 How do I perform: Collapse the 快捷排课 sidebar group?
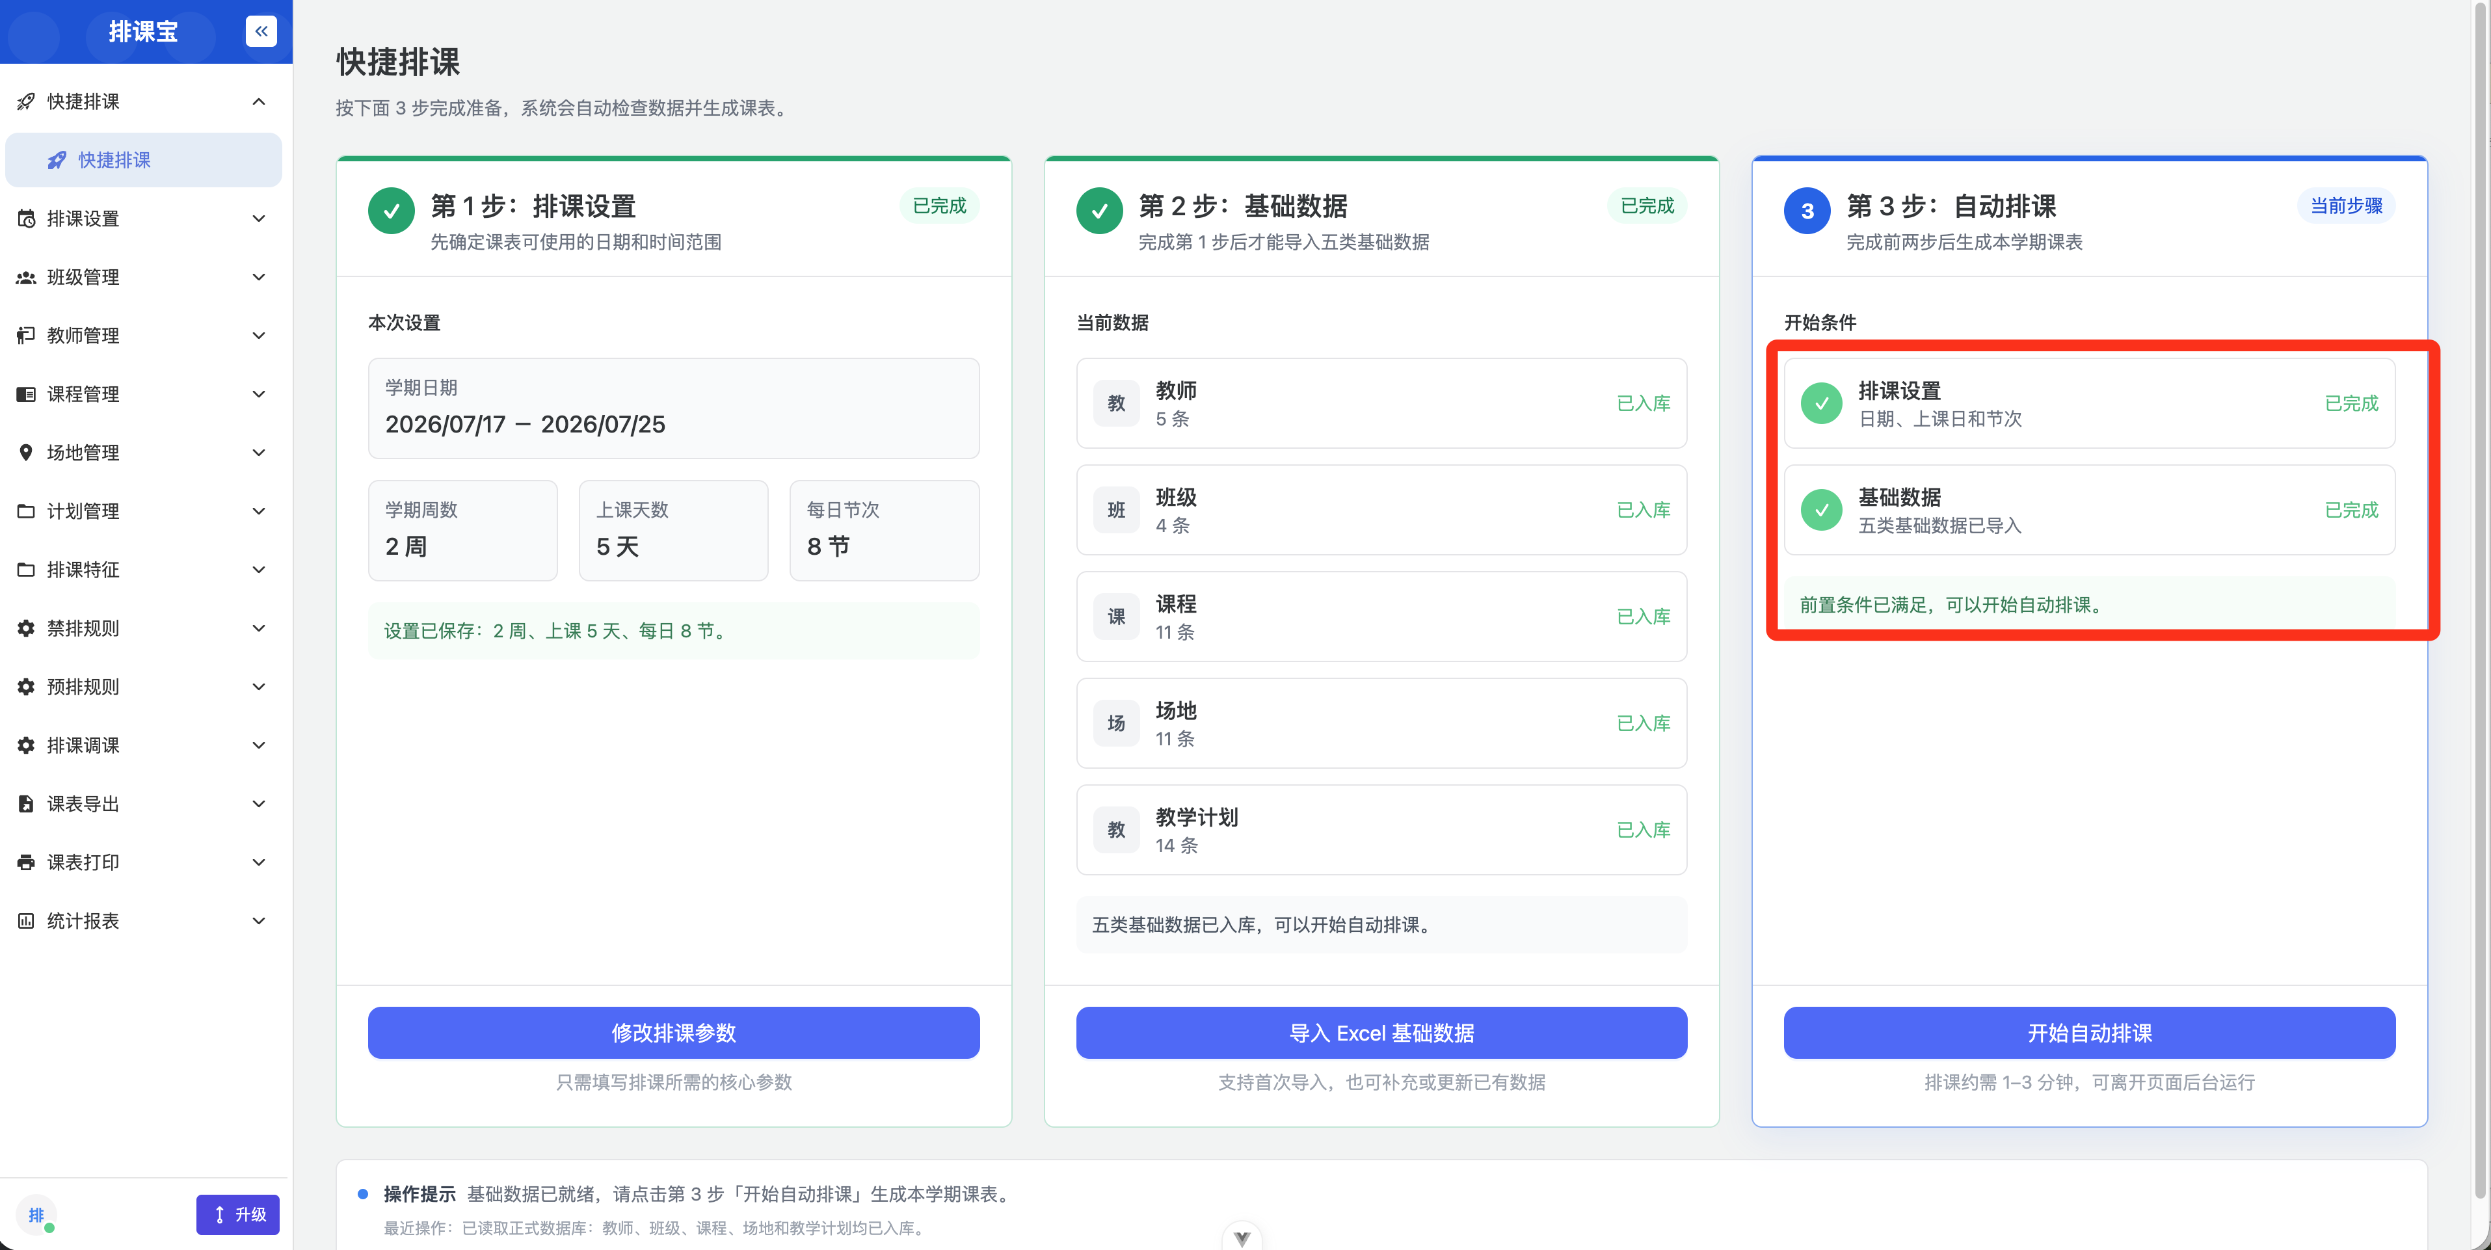(x=258, y=101)
